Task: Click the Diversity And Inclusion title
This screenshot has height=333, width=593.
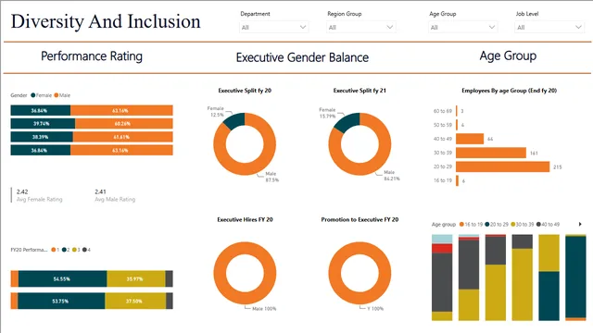Action: 106,21
